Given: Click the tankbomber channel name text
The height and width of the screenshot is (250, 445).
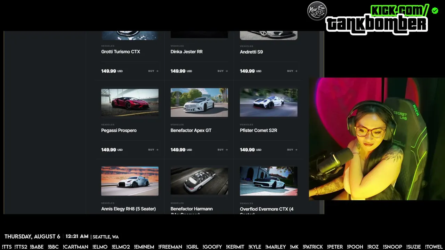Looking at the screenshot, I should pos(377,24).
